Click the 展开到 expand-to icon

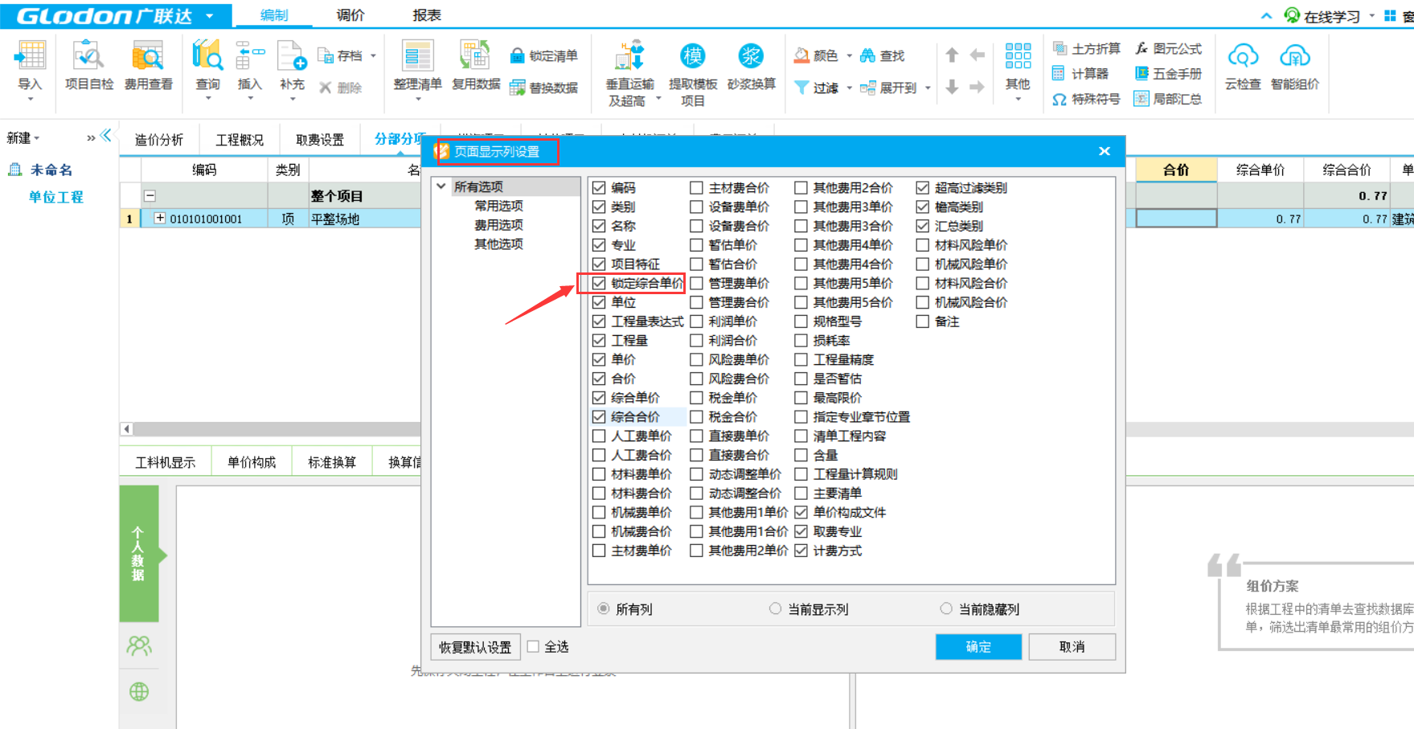pyautogui.click(x=868, y=88)
